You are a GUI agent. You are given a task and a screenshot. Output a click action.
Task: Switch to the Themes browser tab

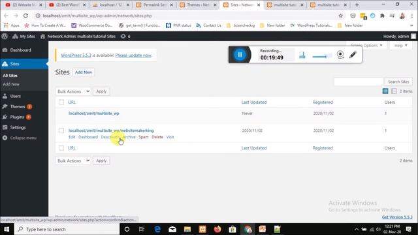(x=198, y=5)
